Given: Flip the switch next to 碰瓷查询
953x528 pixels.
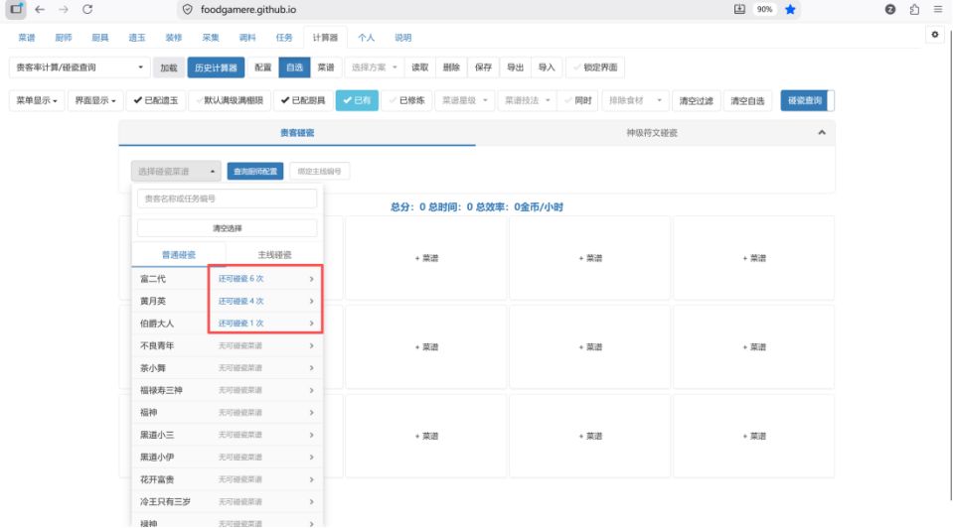Looking at the screenshot, I should (x=831, y=101).
